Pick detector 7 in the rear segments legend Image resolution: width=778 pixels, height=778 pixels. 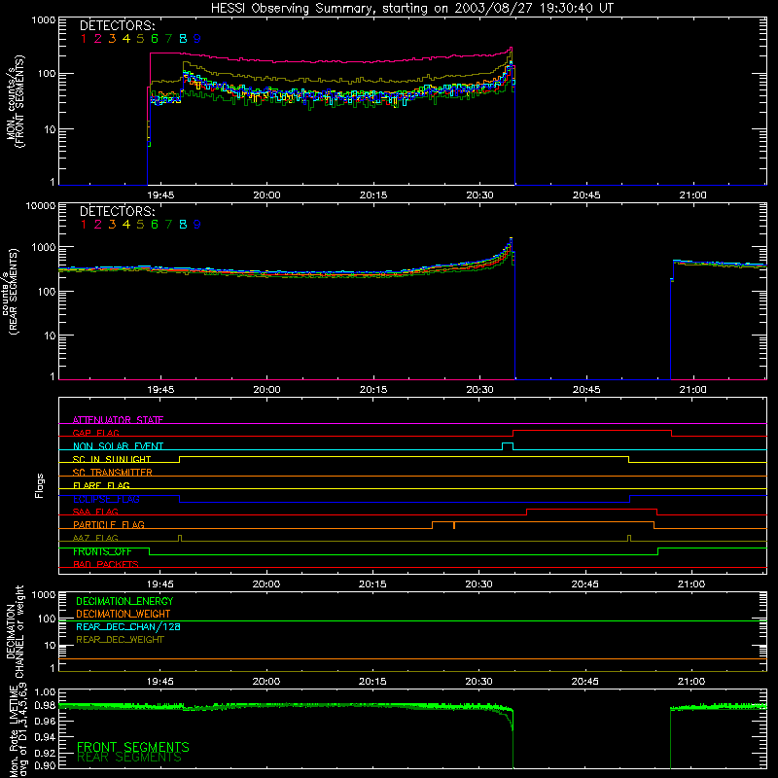(x=168, y=225)
